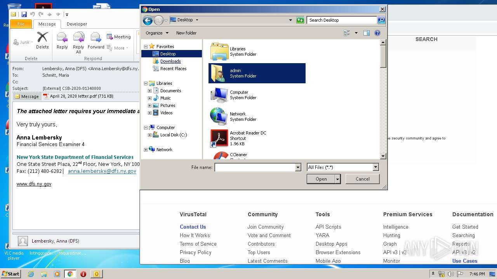Click Back arrow in Open dialog
The image size is (497, 279).
(x=148, y=20)
